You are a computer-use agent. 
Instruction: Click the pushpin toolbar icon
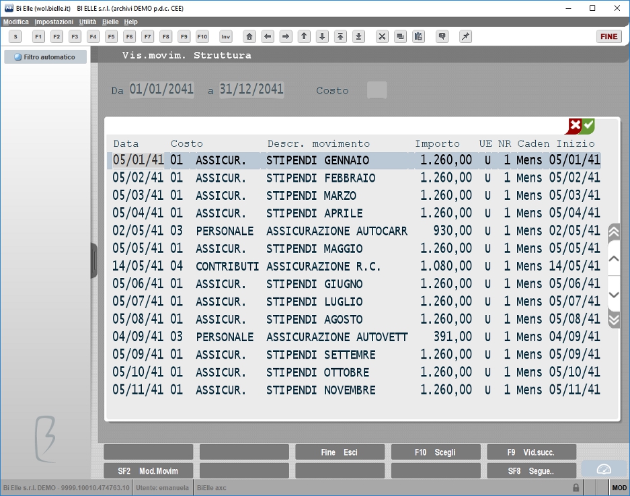click(465, 36)
